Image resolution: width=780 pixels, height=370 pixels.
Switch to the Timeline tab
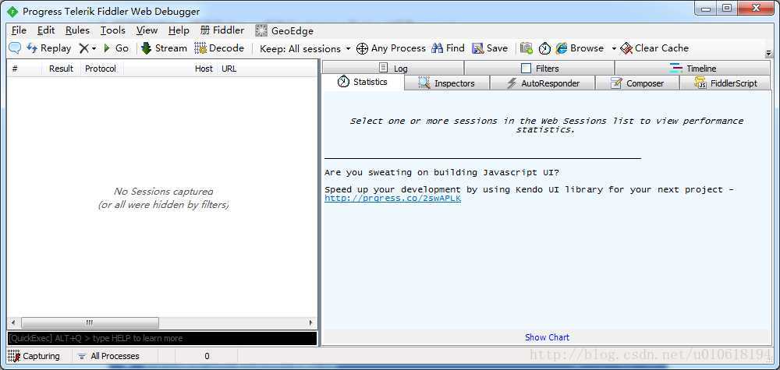pyautogui.click(x=693, y=68)
